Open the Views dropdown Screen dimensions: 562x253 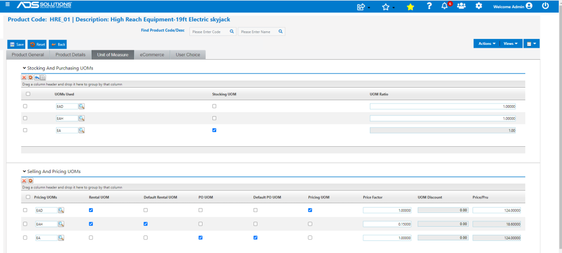coord(511,44)
